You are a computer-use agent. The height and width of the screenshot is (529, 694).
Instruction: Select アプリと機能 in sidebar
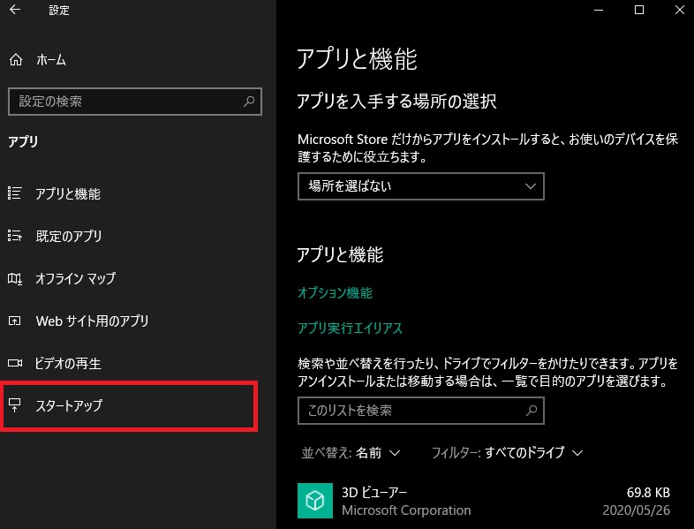click(x=68, y=194)
